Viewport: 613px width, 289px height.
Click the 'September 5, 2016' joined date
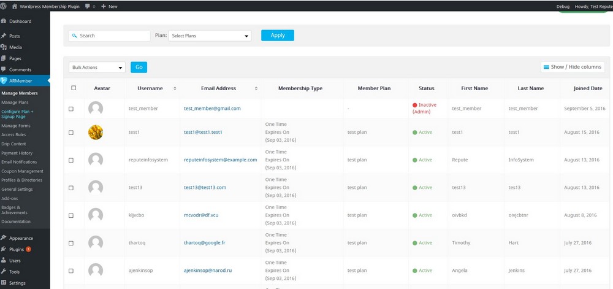[x=584, y=109]
